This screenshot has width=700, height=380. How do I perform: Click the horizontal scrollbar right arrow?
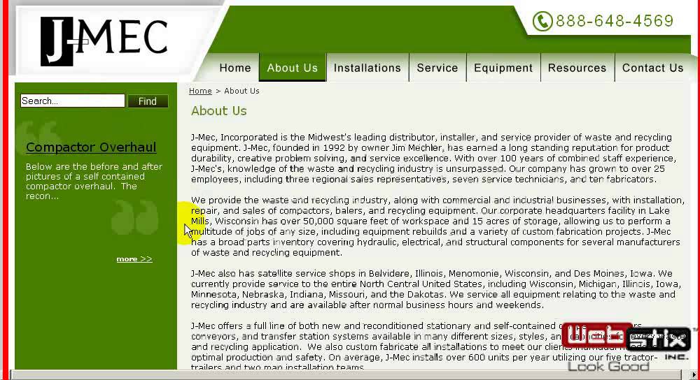(x=694, y=375)
